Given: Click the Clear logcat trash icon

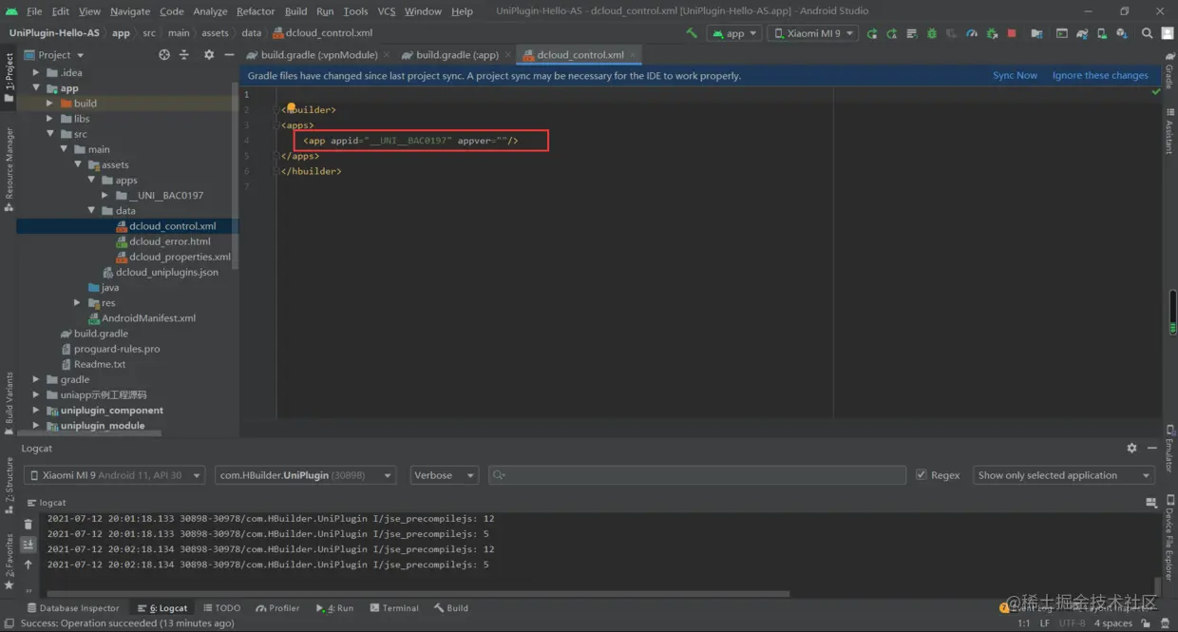Looking at the screenshot, I should pyautogui.click(x=28, y=524).
